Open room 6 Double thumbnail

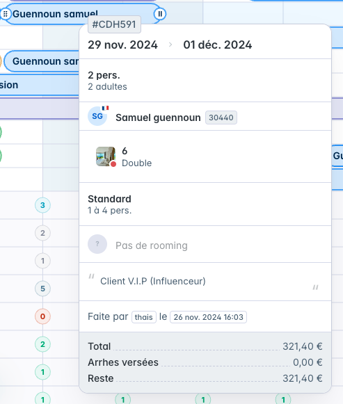(106, 156)
